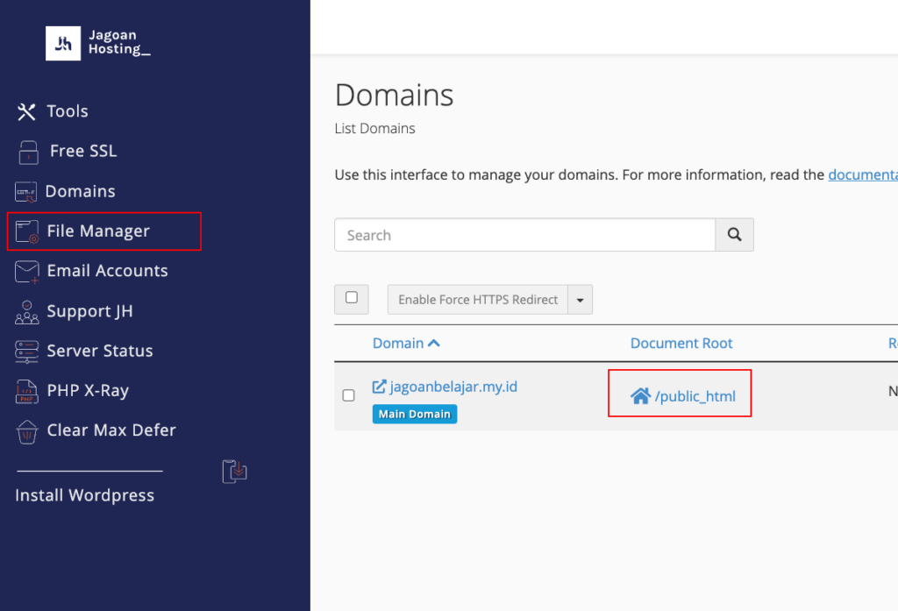Click Enable Force HTTPS Redirect button
The height and width of the screenshot is (611, 898).
[x=478, y=300]
